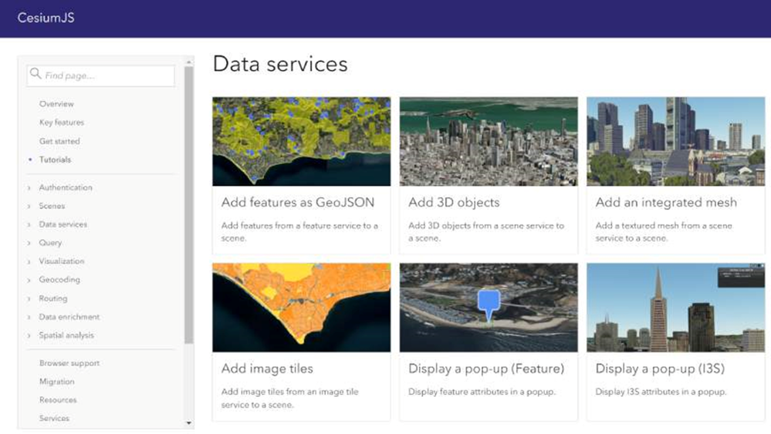Open the Get started page

(59, 141)
